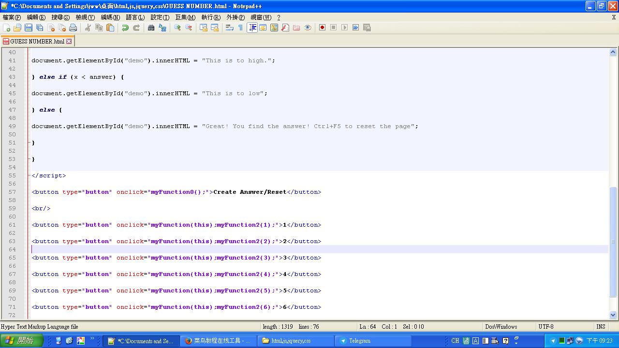Zoom out of the editor text
Screen dimensions: 619x348
(x=189, y=28)
